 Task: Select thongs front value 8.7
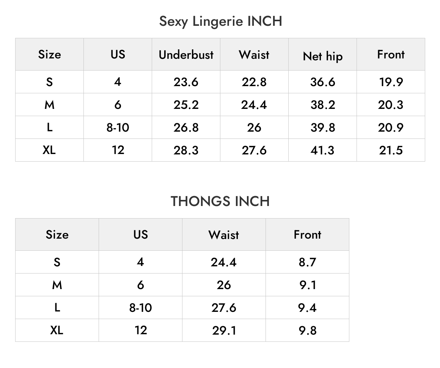(308, 262)
